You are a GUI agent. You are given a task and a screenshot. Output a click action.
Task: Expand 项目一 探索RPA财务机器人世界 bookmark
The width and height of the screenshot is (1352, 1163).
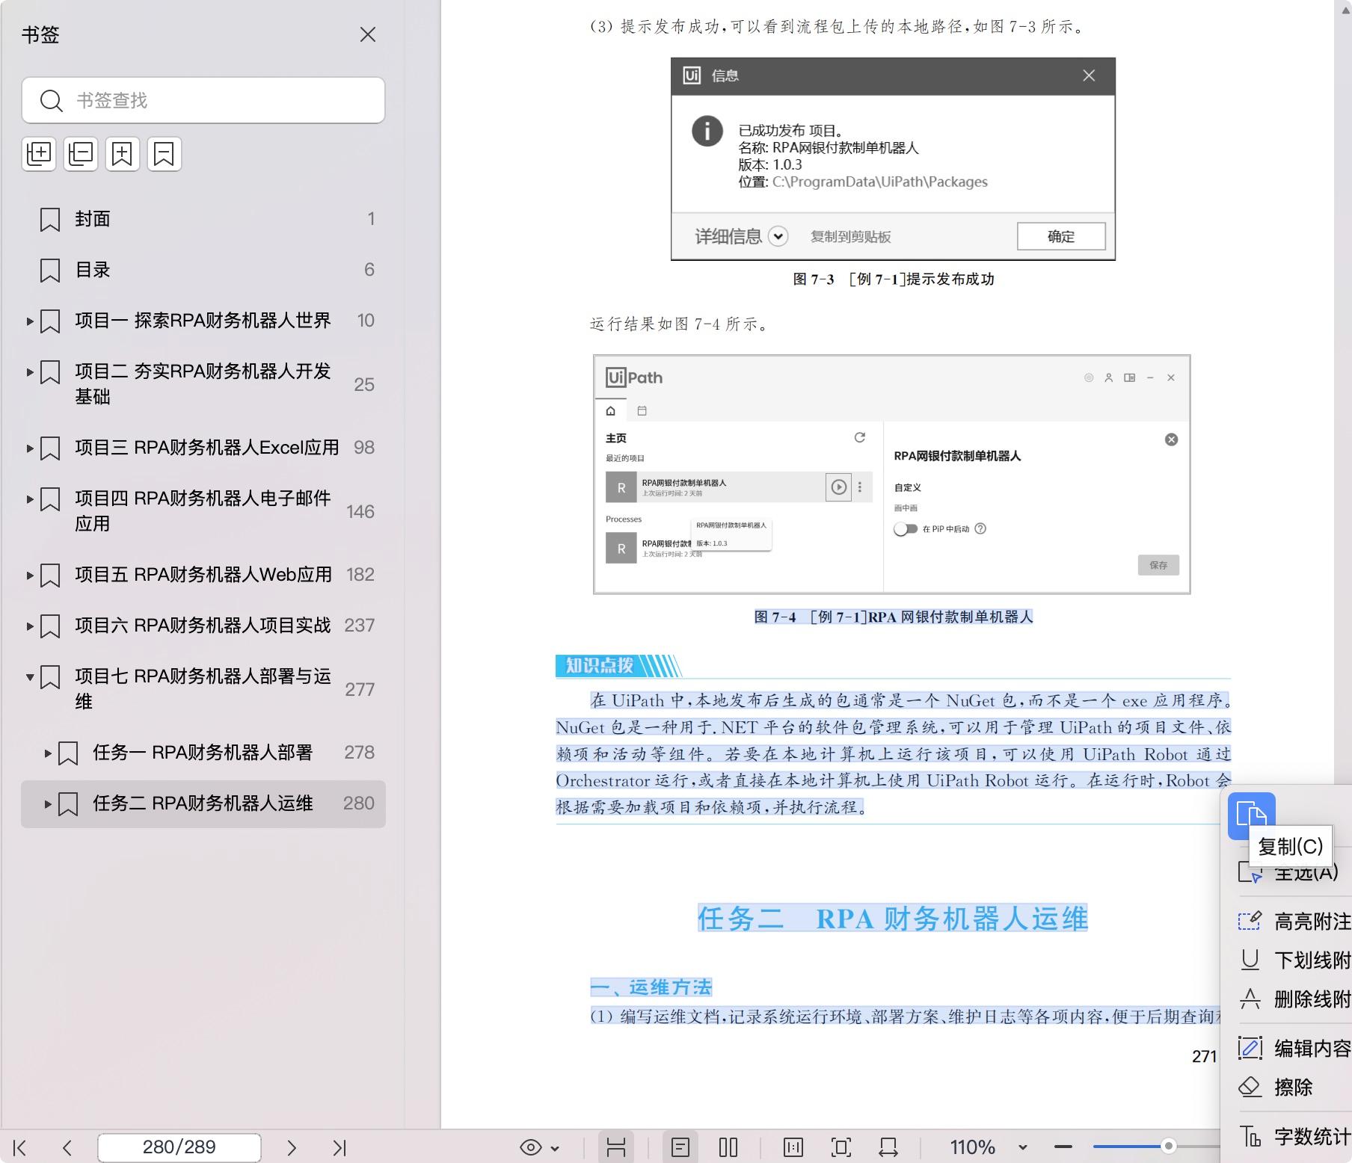(30, 321)
